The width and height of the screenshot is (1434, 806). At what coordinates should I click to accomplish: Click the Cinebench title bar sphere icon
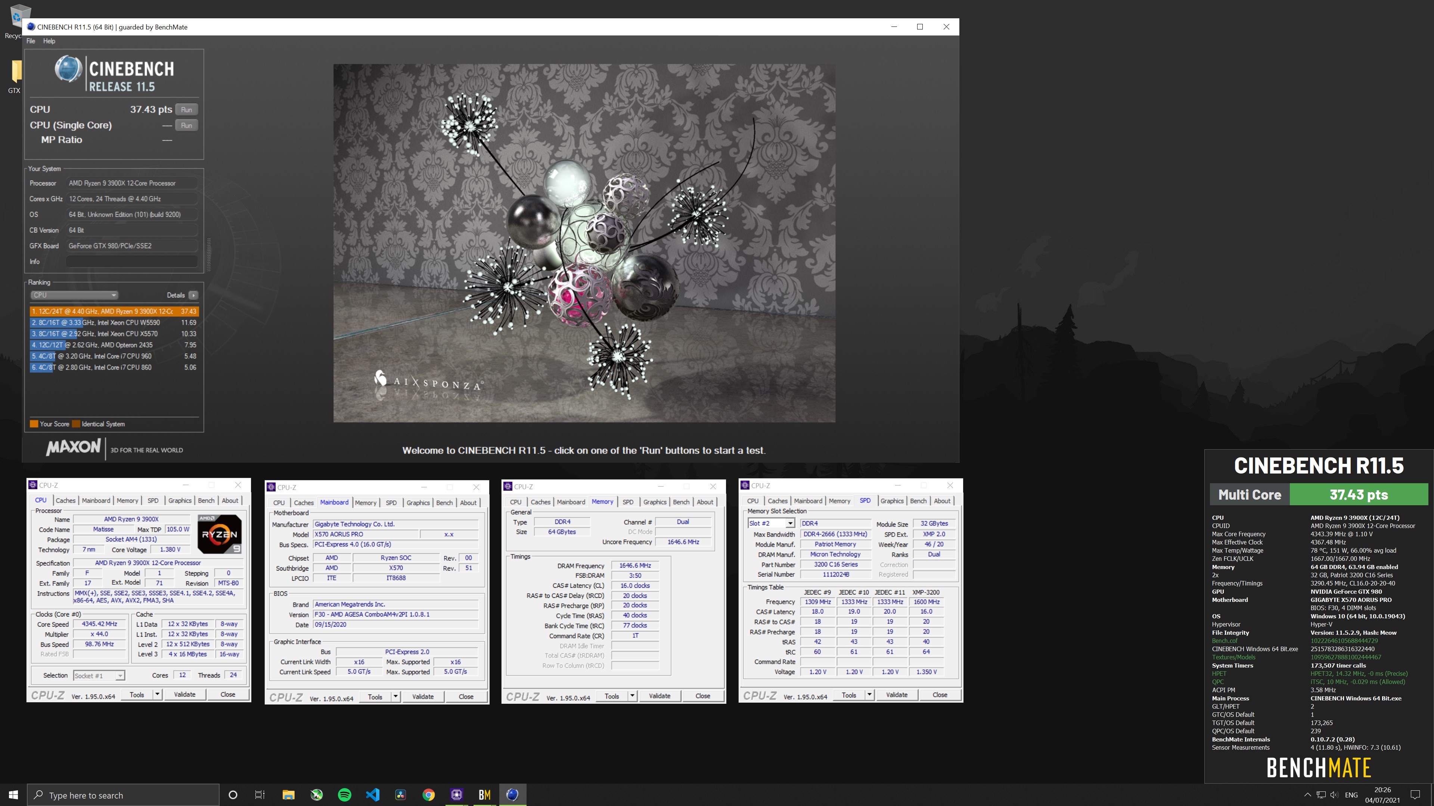point(31,27)
